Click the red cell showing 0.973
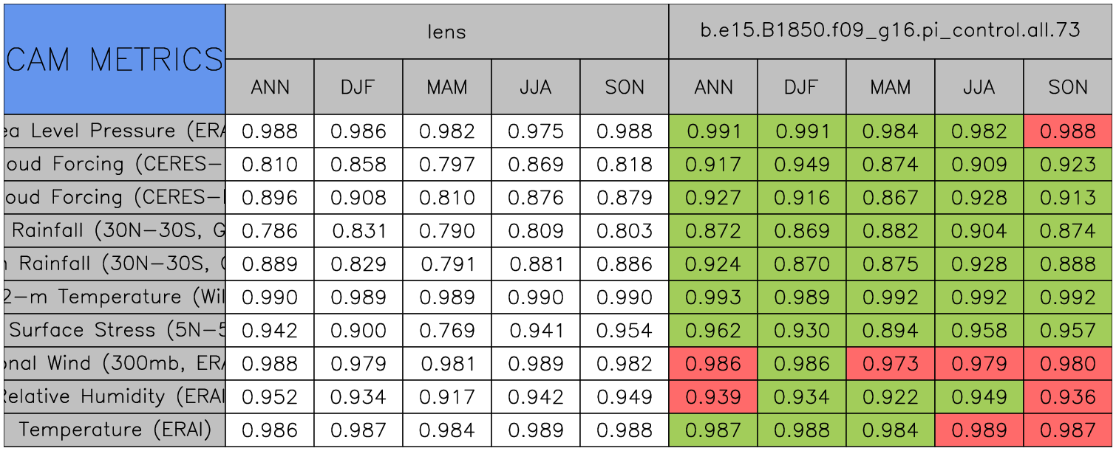1116x451 pixels. [x=891, y=363]
